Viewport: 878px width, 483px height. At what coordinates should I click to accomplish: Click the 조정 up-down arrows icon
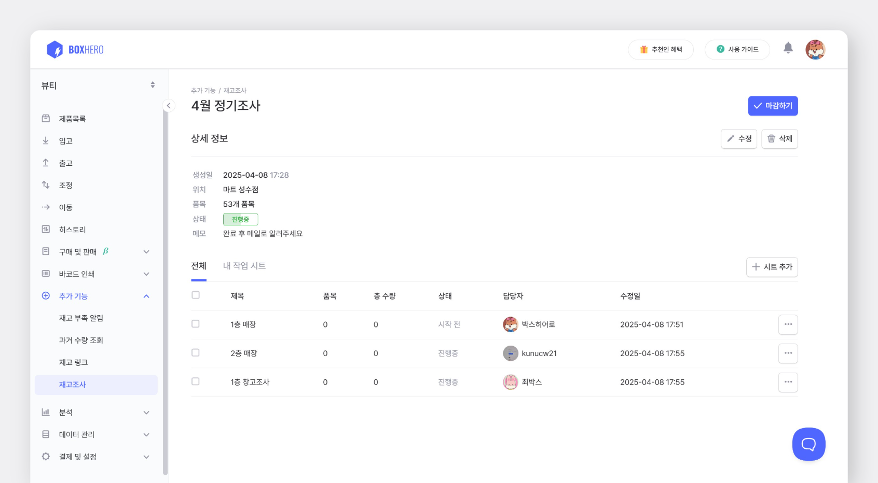(46, 185)
